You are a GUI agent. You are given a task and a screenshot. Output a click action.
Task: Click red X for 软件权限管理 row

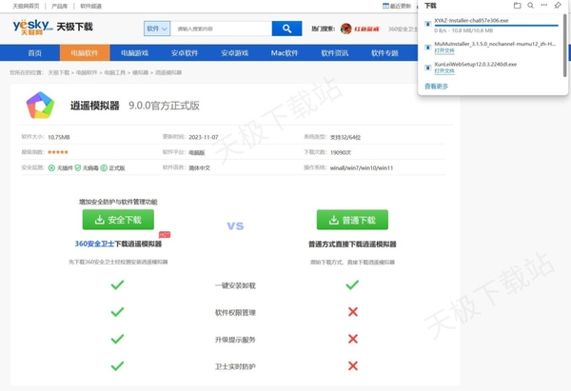click(353, 312)
